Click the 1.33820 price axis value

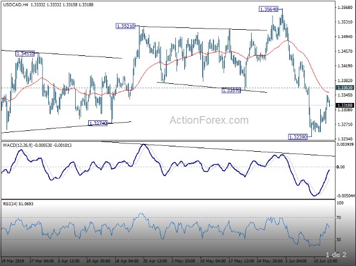click(x=345, y=81)
